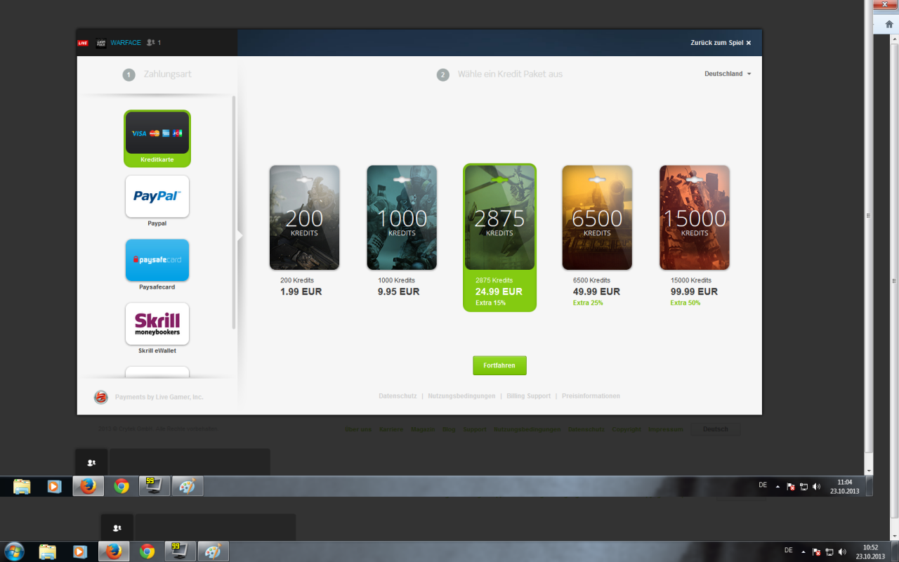Click Zurück zum Spiel to close
Screen dimensions: 899x562
point(721,43)
